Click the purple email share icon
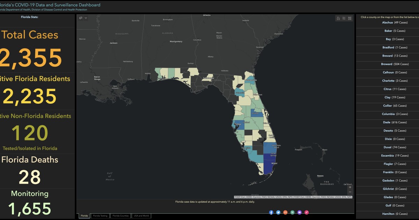The width and height of the screenshot is (419, 220). (300, 212)
